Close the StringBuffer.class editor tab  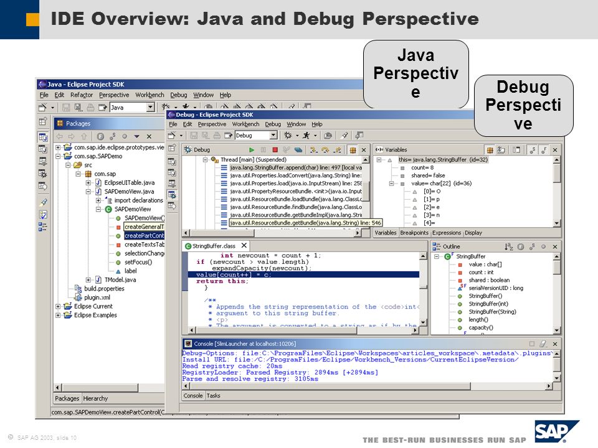(x=244, y=246)
